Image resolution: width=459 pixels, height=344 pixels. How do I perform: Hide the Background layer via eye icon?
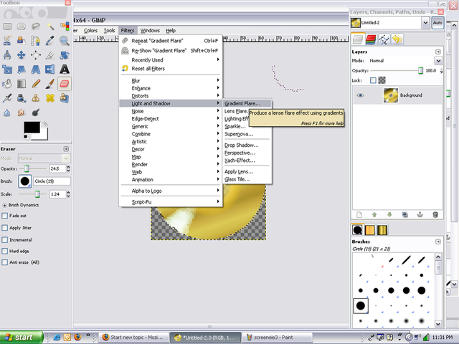click(x=360, y=95)
